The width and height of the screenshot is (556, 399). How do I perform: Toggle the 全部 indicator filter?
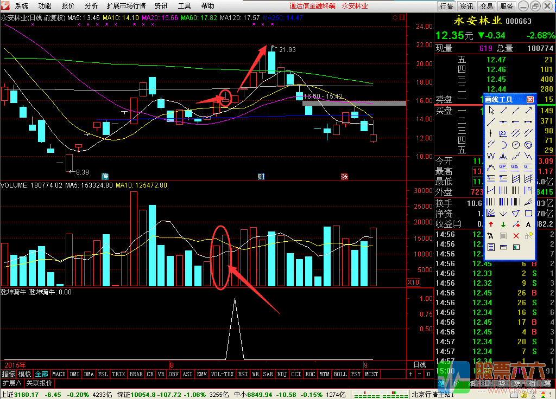pyautogui.click(x=41, y=374)
